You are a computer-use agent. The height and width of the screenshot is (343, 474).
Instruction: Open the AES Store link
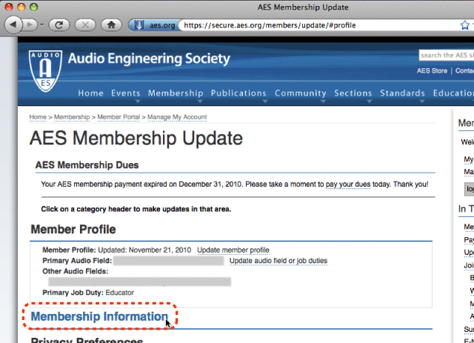[432, 71]
